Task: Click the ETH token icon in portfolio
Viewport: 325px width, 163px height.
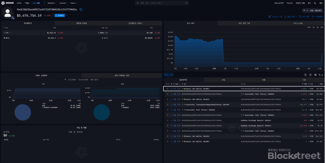Action: (4, 31)
